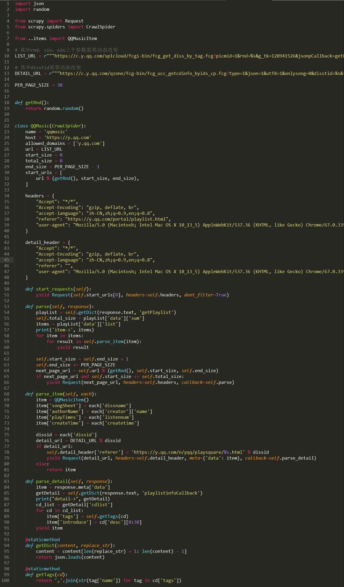This screenshot has height=587, width=344.
Task: Click the host = 'https://y.qq.com' assignment
Action: pyautogui.click(x=59, y=138)
